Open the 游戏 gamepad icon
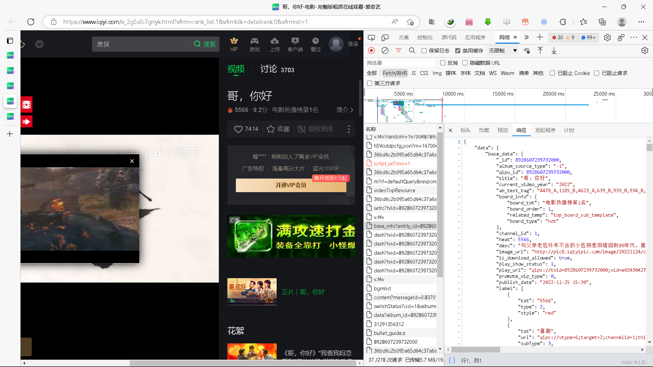653x367 pixels. (x=254, y=41)
